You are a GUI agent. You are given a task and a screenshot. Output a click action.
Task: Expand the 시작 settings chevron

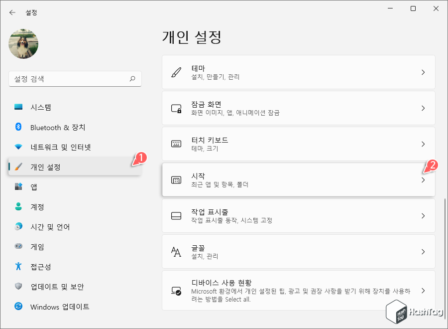[x=423, y=180]
